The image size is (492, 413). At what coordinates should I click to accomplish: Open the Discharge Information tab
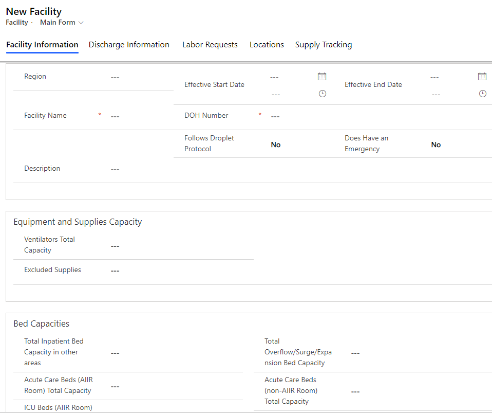(129, 45)
